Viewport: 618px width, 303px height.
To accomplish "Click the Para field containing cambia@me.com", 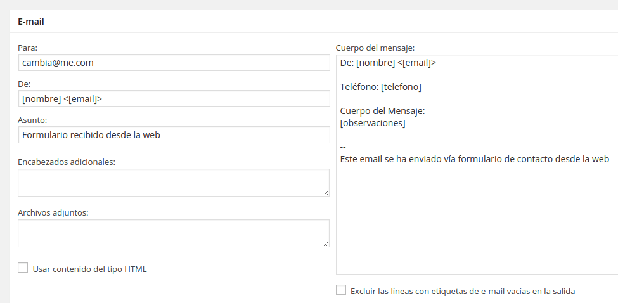I will point(174,63).
